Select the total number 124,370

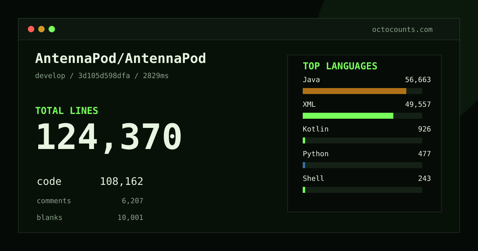(x=109, y=137)
